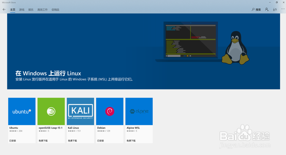Go back with the back arrow
This screenshot has height=155, width=286.
(x=4, y=9)
